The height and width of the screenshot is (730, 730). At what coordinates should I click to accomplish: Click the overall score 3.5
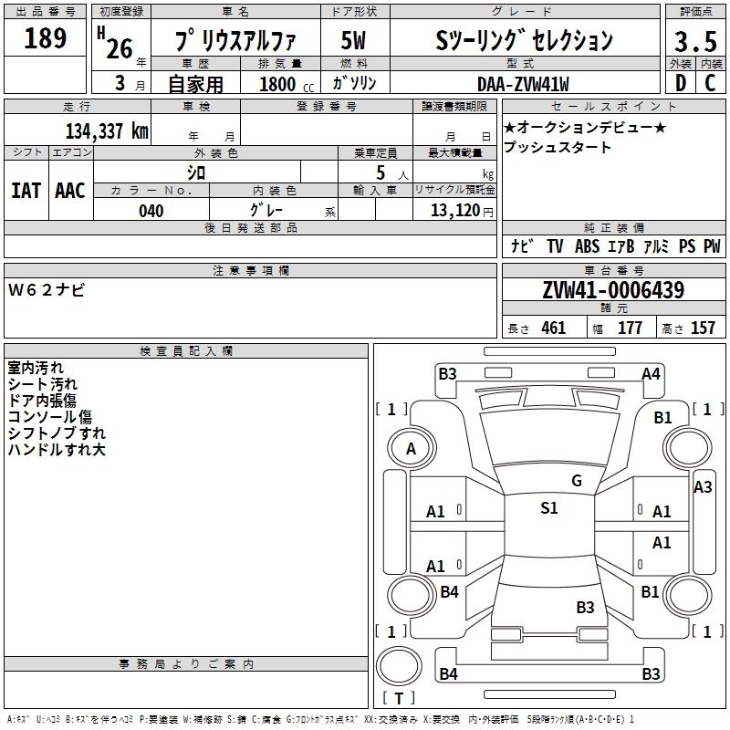[x=695, y=41]
